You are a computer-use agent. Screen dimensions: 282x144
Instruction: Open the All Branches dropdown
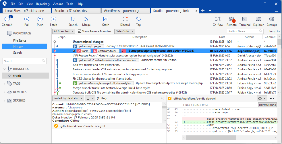click(63, 31)
